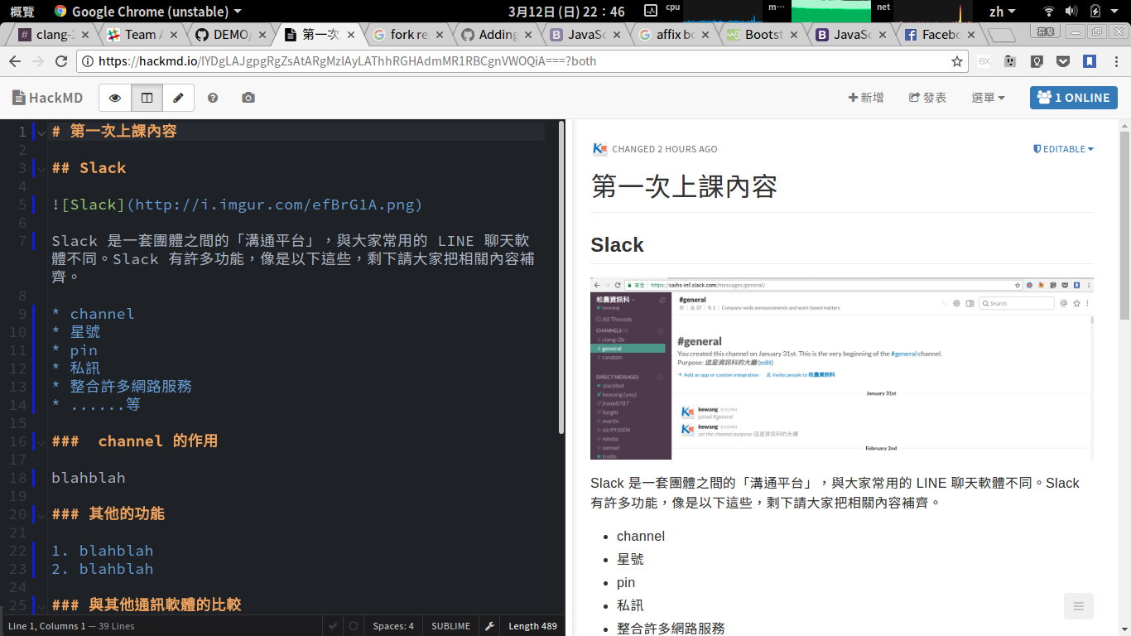Click the editor pane vertical scrollbar

[562, 277]
